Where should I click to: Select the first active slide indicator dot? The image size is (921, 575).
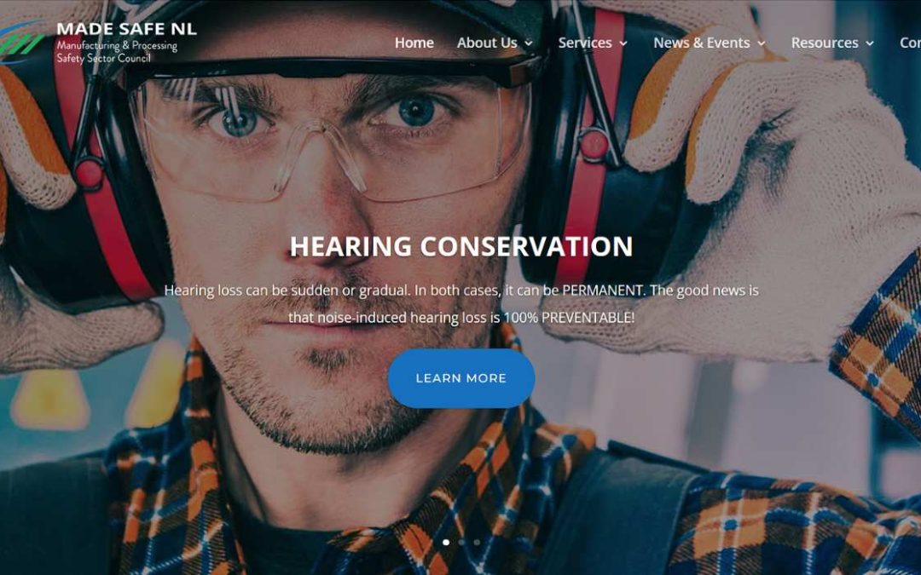446,542
